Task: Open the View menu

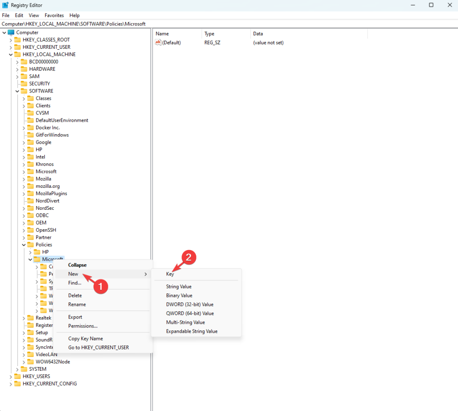Action: [x=34, y=15]
